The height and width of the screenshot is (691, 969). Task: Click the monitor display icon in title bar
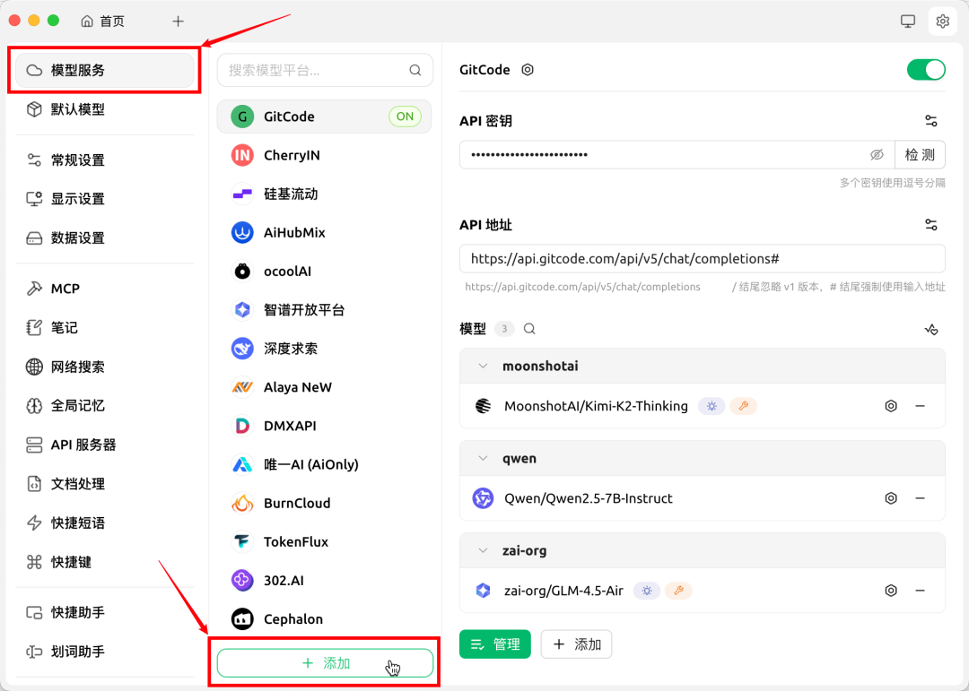908,22
